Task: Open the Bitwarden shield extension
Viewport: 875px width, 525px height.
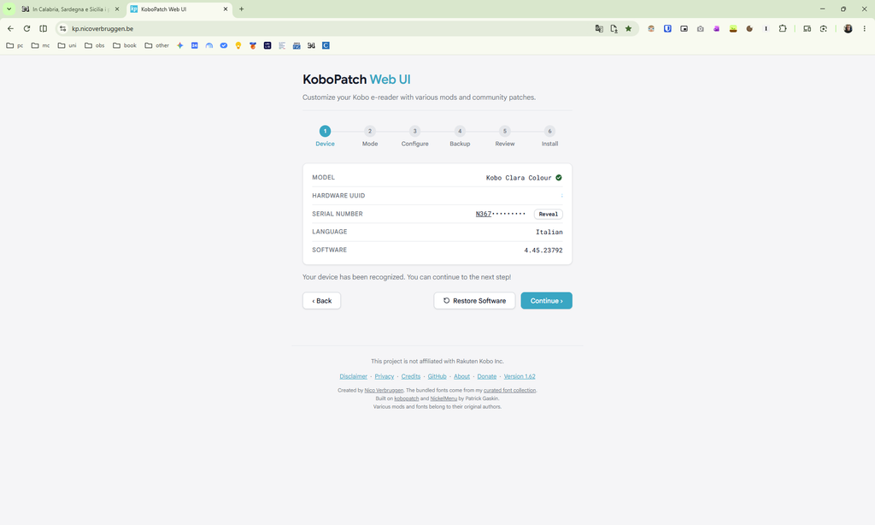Action: (x=667, y=28)
